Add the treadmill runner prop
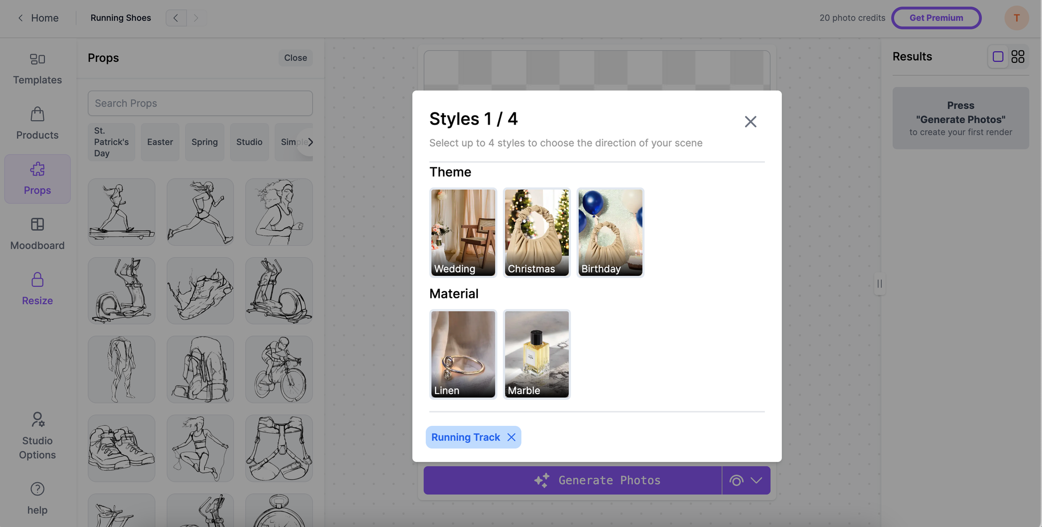This screenshot has width=1042, height=527. 121,212
